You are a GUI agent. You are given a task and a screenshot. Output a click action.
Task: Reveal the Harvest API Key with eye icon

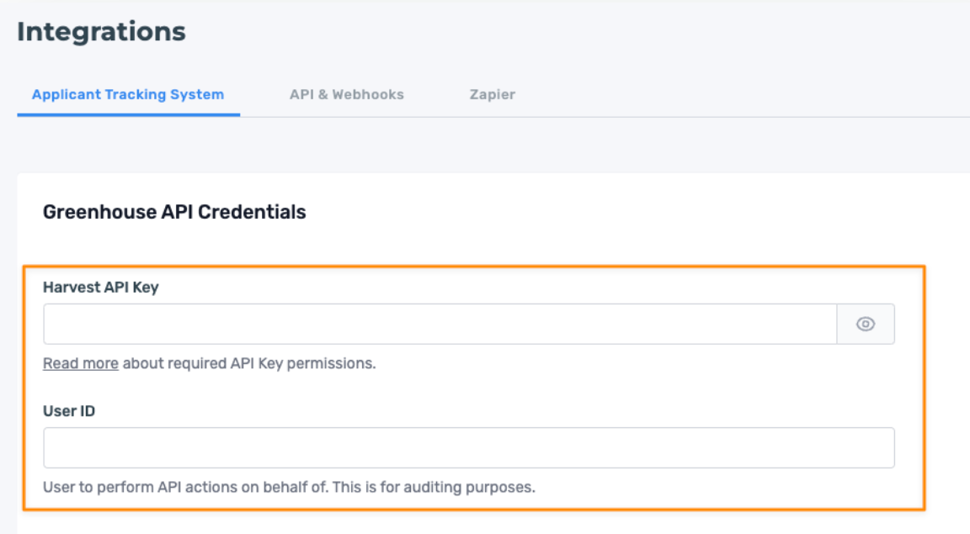click(865, 324)
